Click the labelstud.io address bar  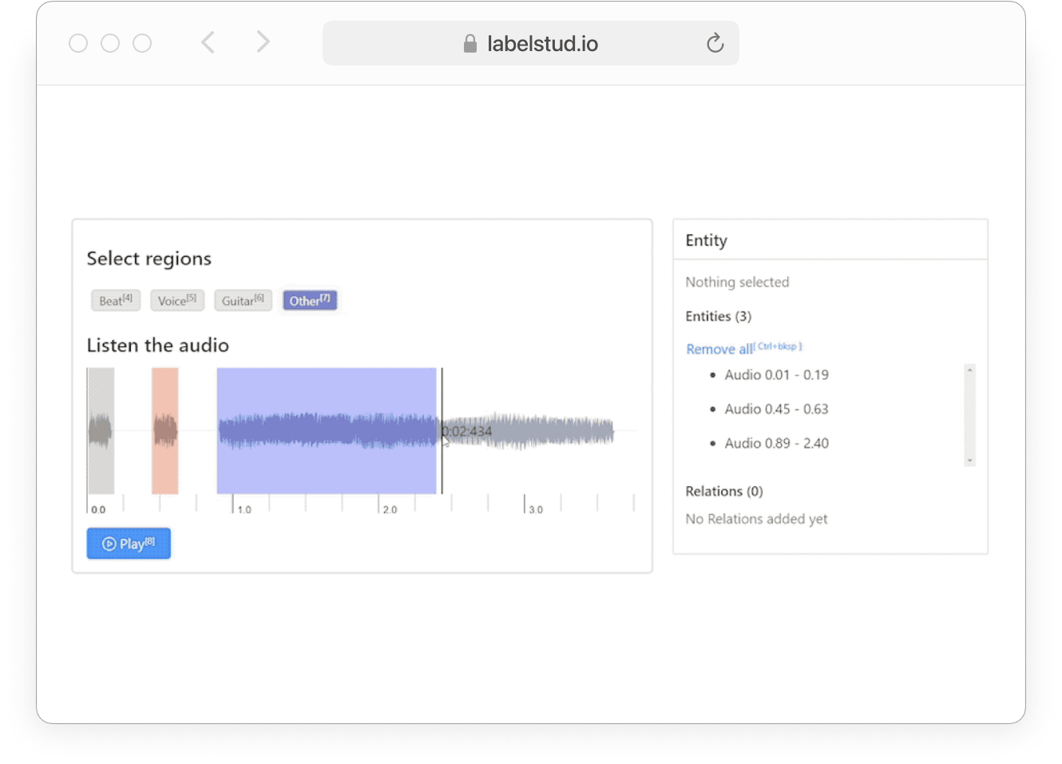click(x=530, y=44)
